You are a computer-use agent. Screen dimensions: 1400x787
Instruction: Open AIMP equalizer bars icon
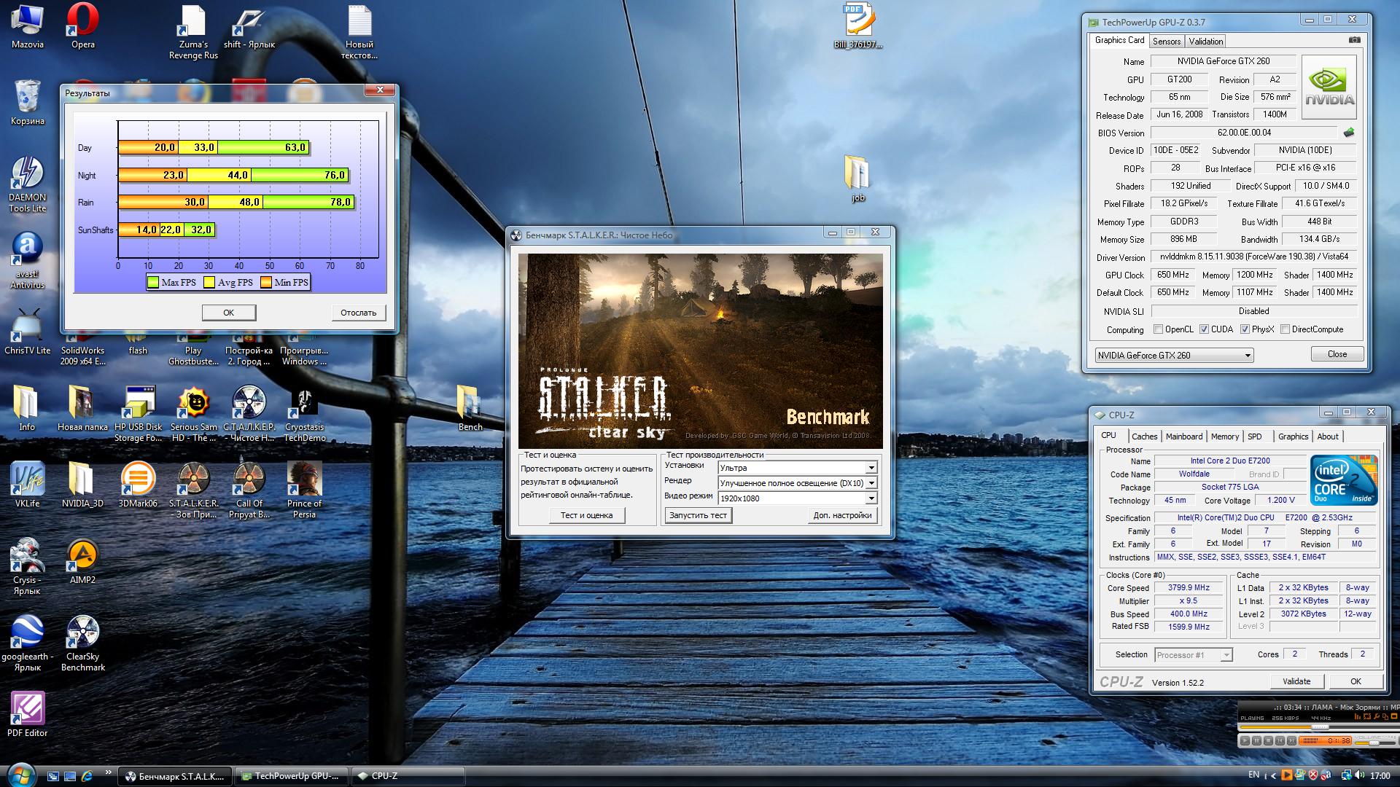click(x=1358, y=716)
